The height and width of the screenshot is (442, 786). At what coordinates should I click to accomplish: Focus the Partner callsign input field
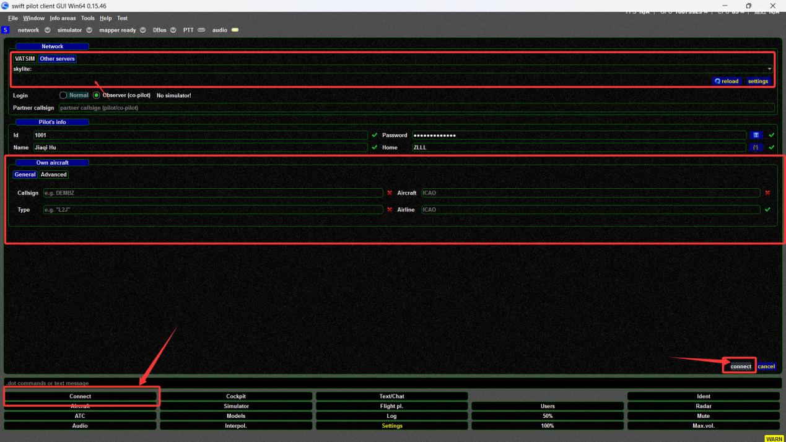click(x=416, y=108)
